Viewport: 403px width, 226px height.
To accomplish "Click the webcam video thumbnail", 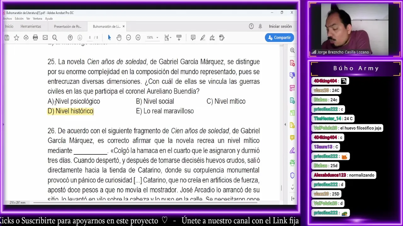I will (x=355, y=30).
